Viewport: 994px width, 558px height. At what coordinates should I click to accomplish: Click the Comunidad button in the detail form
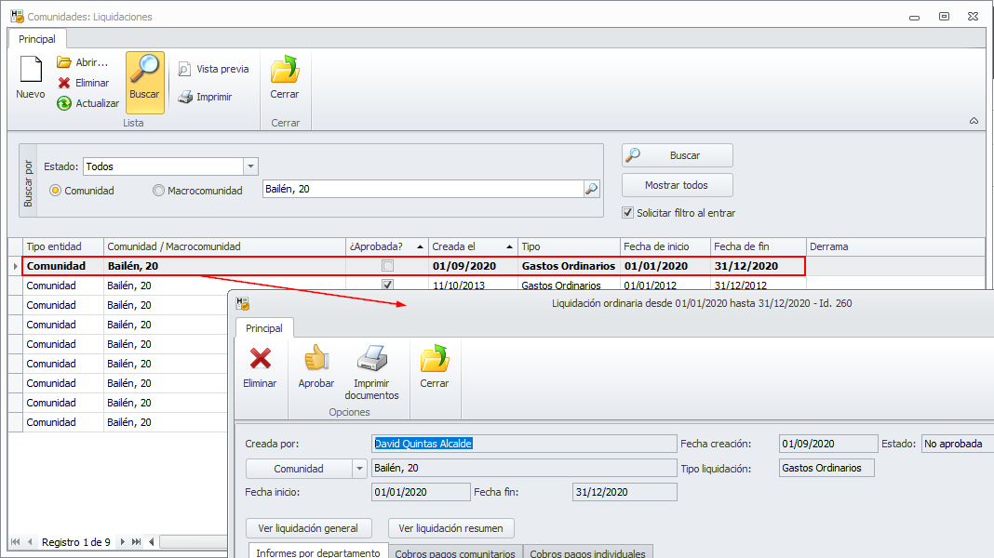point(299,469)
